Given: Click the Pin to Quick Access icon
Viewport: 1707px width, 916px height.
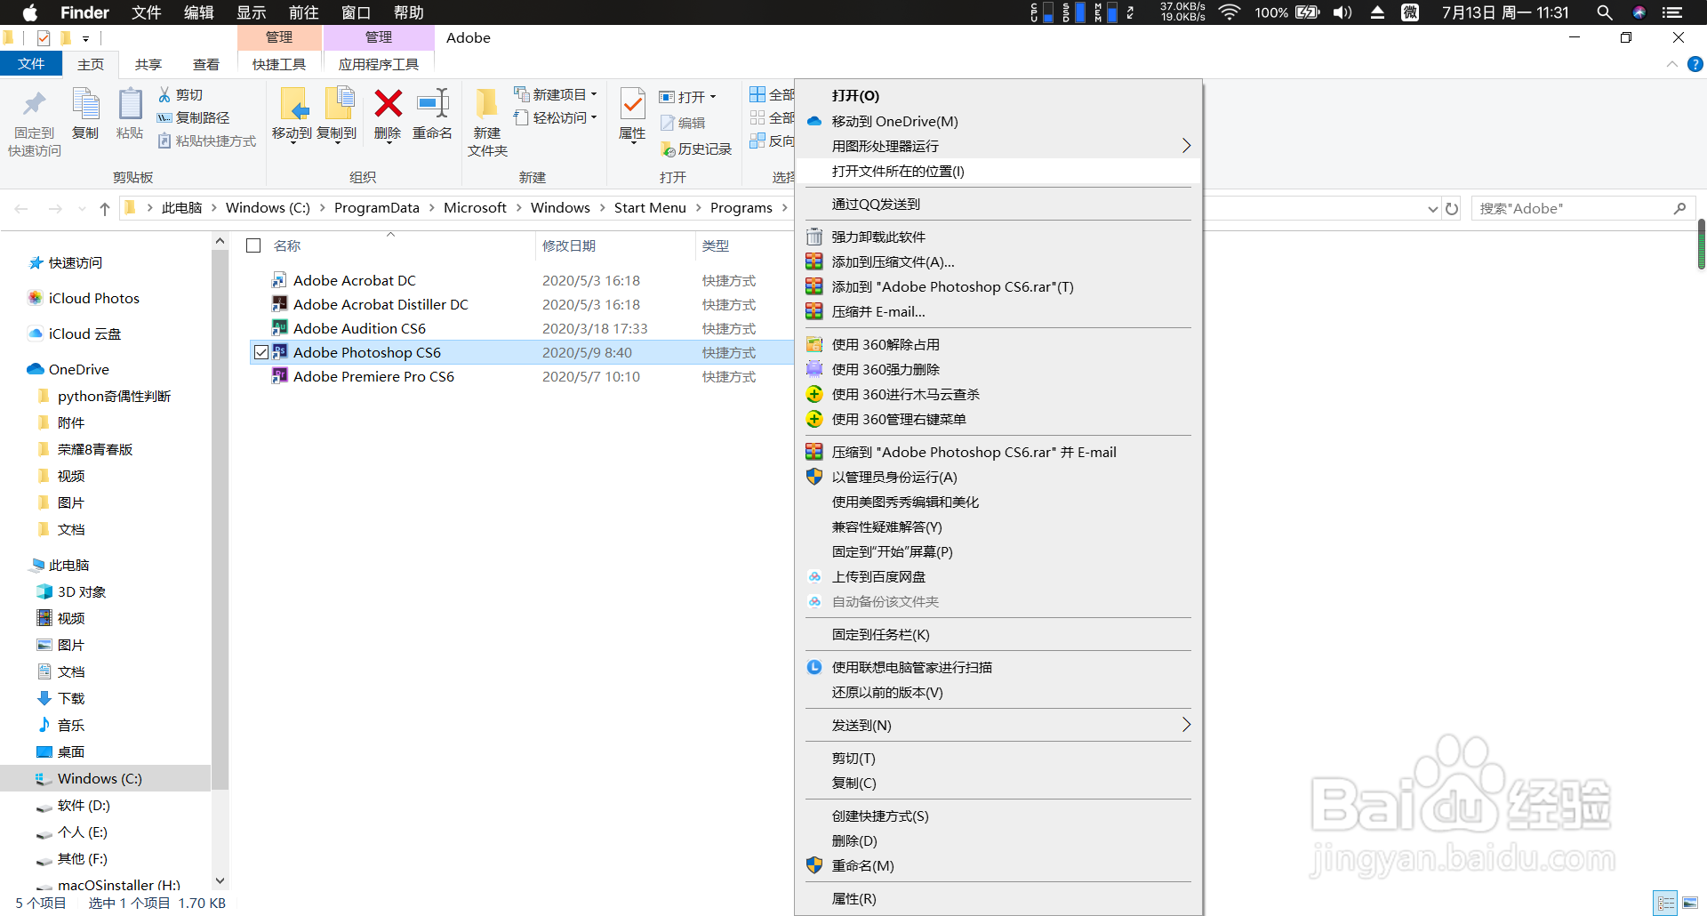Looking at the screenshot, I should coord(34,105).
